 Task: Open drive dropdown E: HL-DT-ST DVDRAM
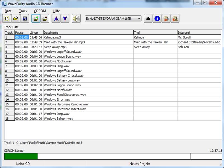pyautogui.click(x=113, y=18)
